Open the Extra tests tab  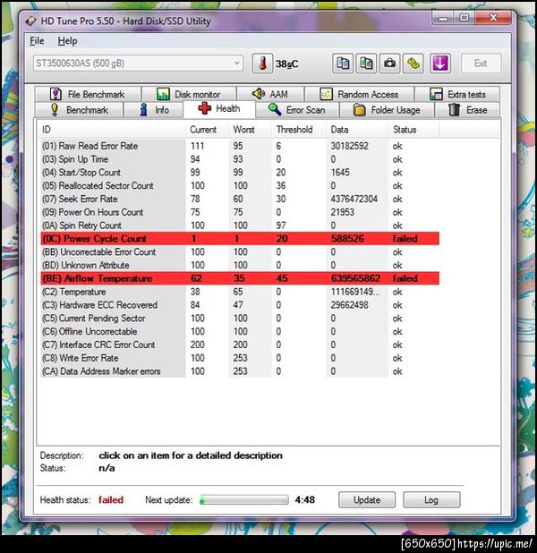[x=457, y=94]
